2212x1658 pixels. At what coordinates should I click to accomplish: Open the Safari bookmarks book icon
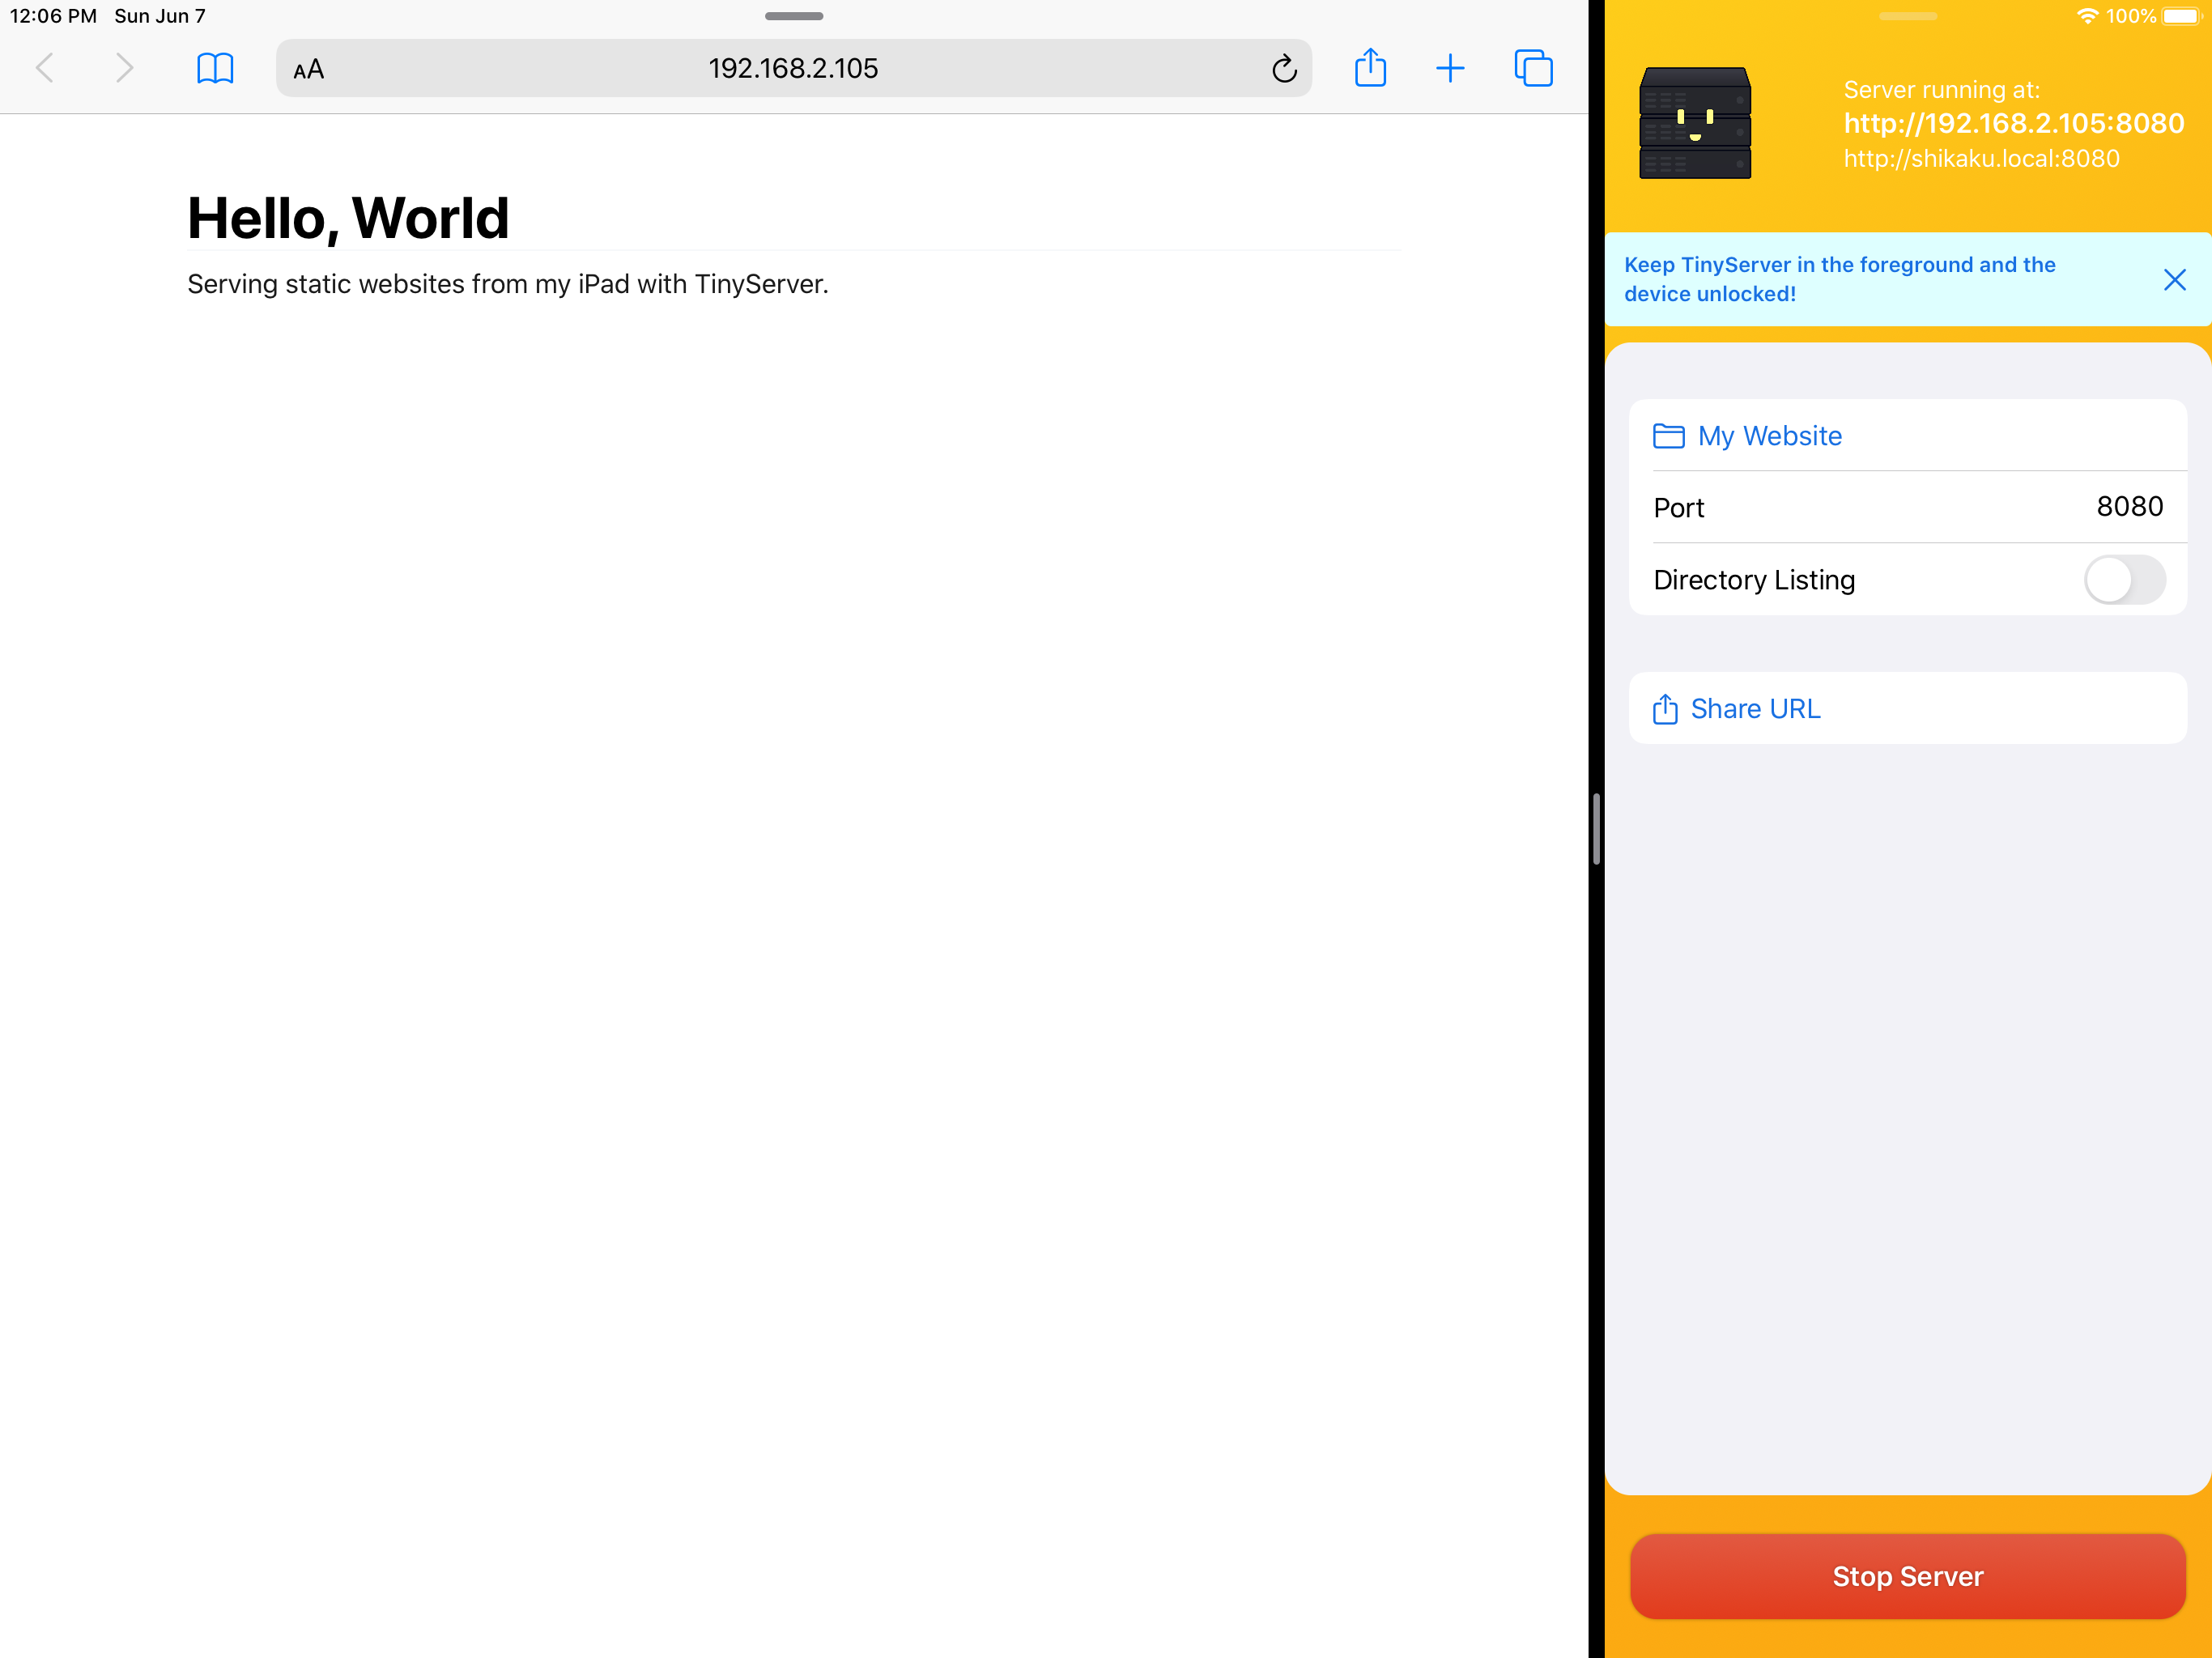click(x=215, y=68)
